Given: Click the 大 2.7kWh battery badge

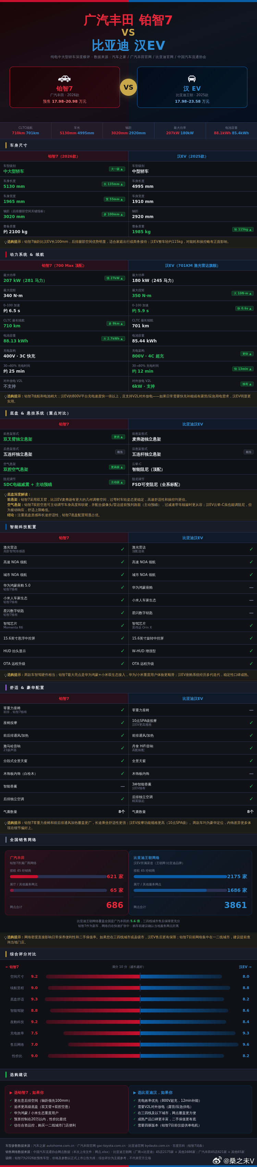Looking at the screenshot, I should point(113,338).
